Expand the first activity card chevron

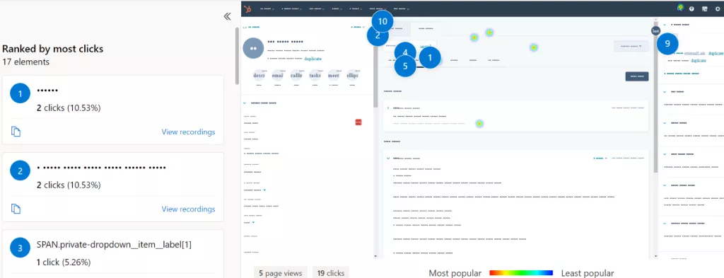pyautogui.click(x=388, y=108)
